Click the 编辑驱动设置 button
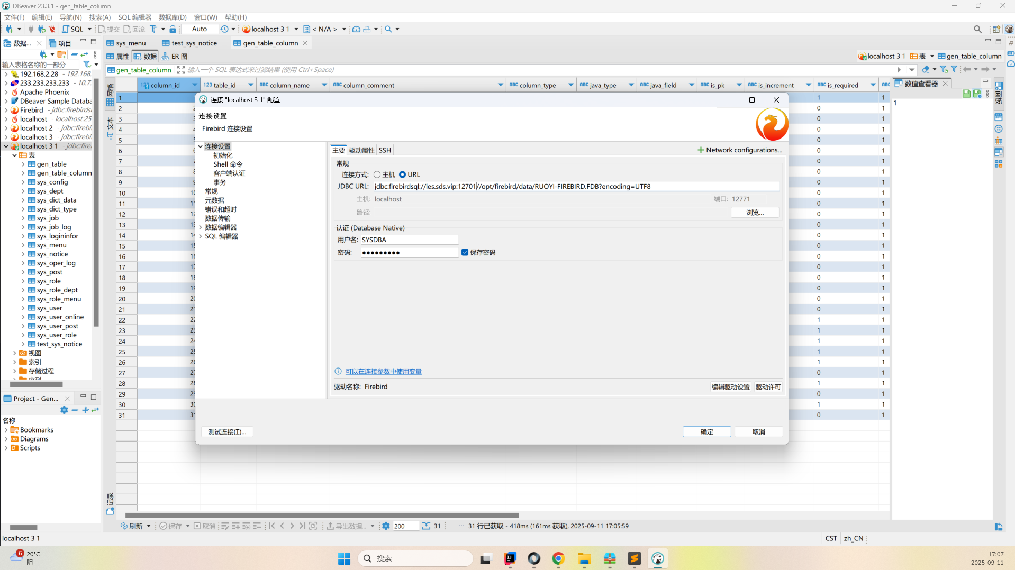The height and width of the screenshot is (570, 1015). coord(730,387)
